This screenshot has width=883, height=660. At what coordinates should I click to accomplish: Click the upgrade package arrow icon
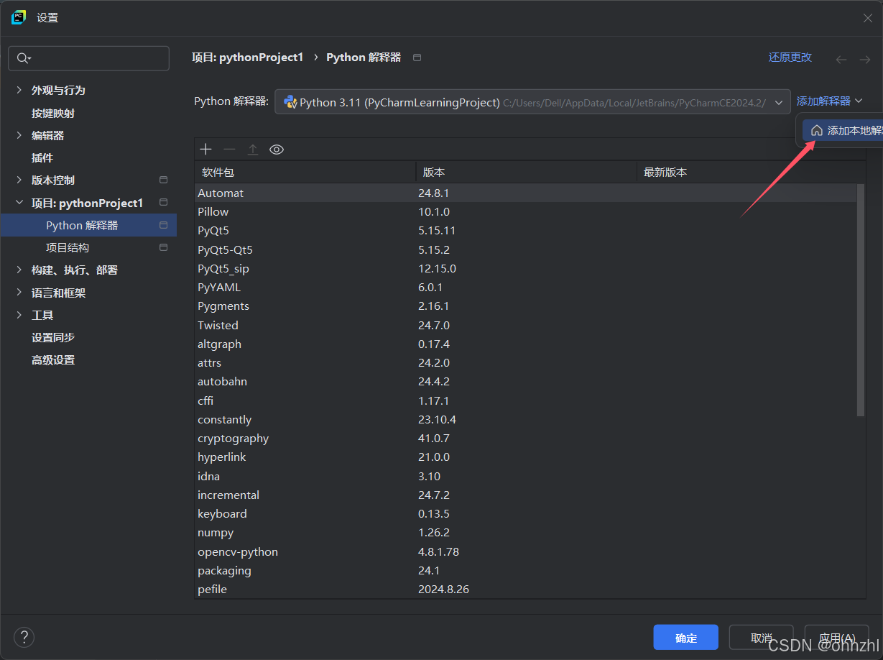pyautogui.click(x=253, y=149)
